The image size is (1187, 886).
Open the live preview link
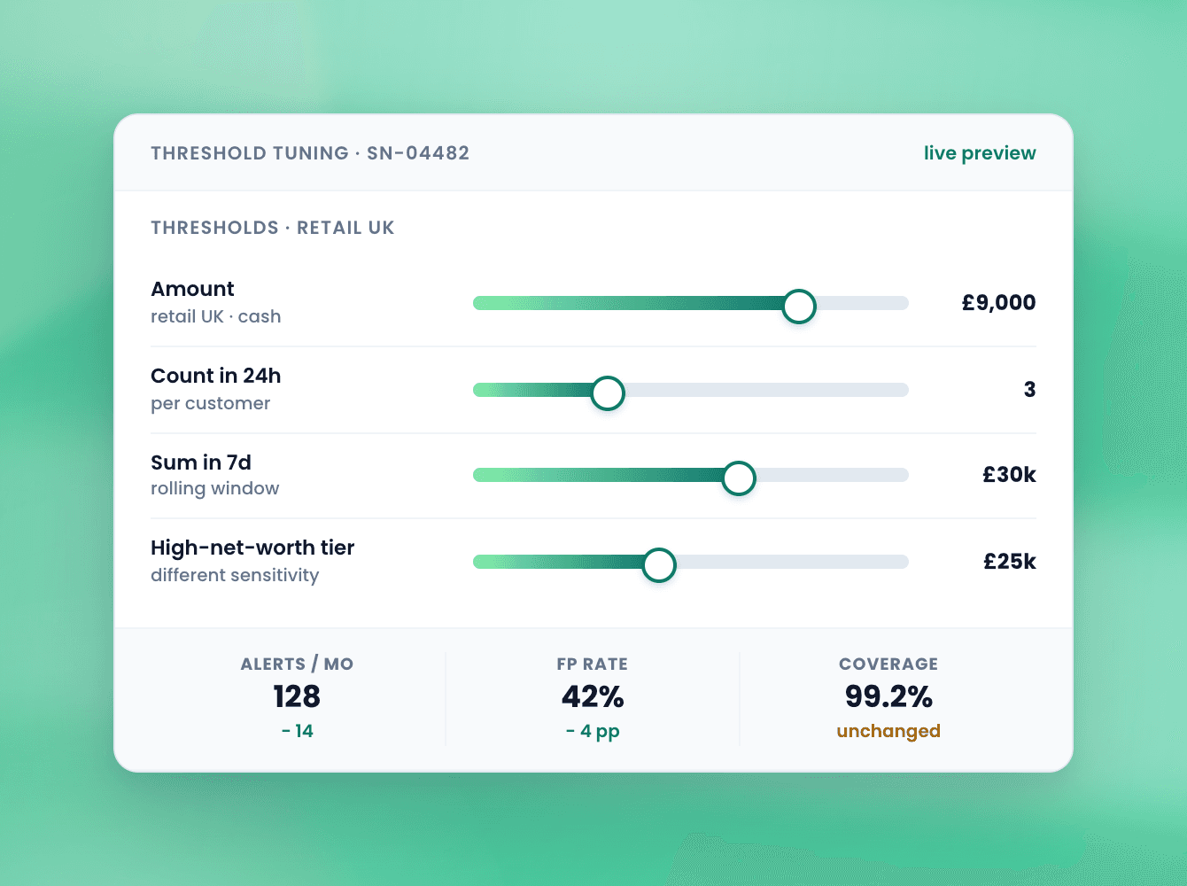click(x=980, y=152)
